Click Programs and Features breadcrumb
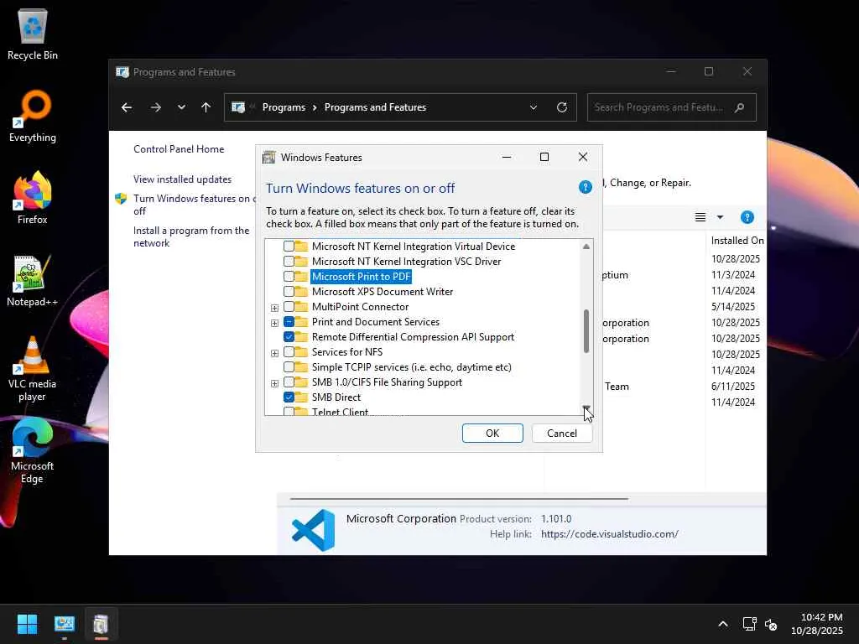The image size is (859, 644). point(375,107)
